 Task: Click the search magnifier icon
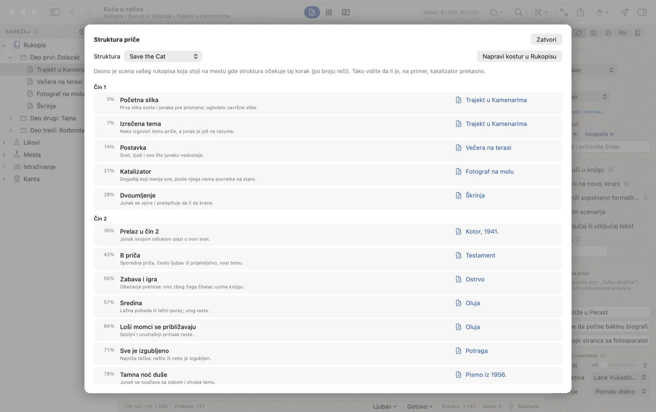pos(518,12)
